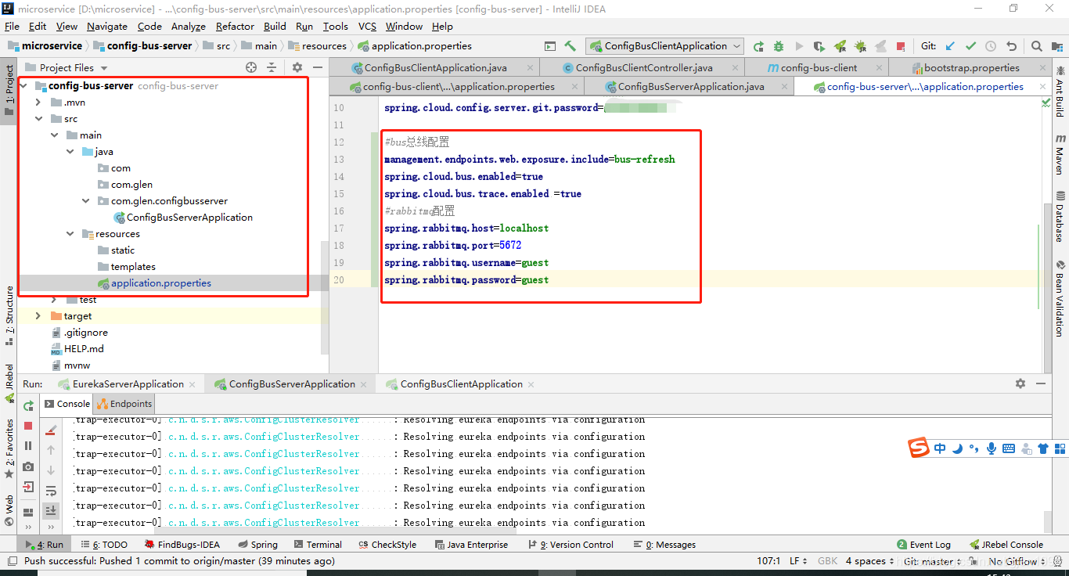Expand the .mvn folder
This screenshot has width=1069, height=576.
pyautogui.click(x=39, y=103)
